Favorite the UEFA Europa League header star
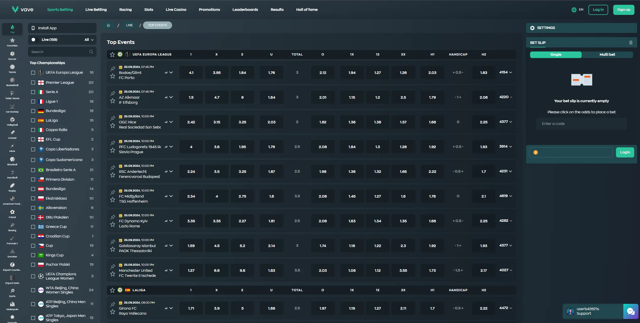The image size is (640, 323). coord(112,55)
